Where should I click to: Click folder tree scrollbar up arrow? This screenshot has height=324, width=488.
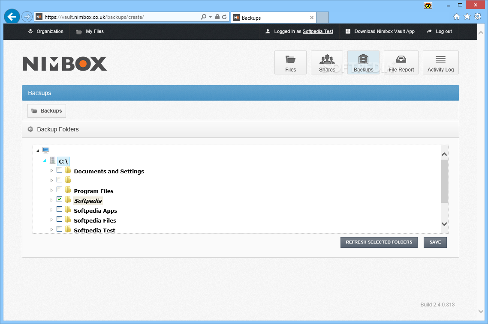(444, 155)
